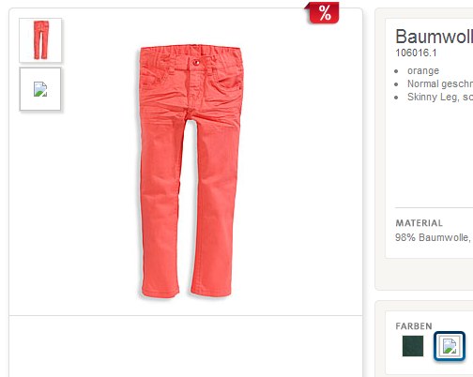
Task: Click the "98% Baumwolle" material text
Action: pos(433,237)
